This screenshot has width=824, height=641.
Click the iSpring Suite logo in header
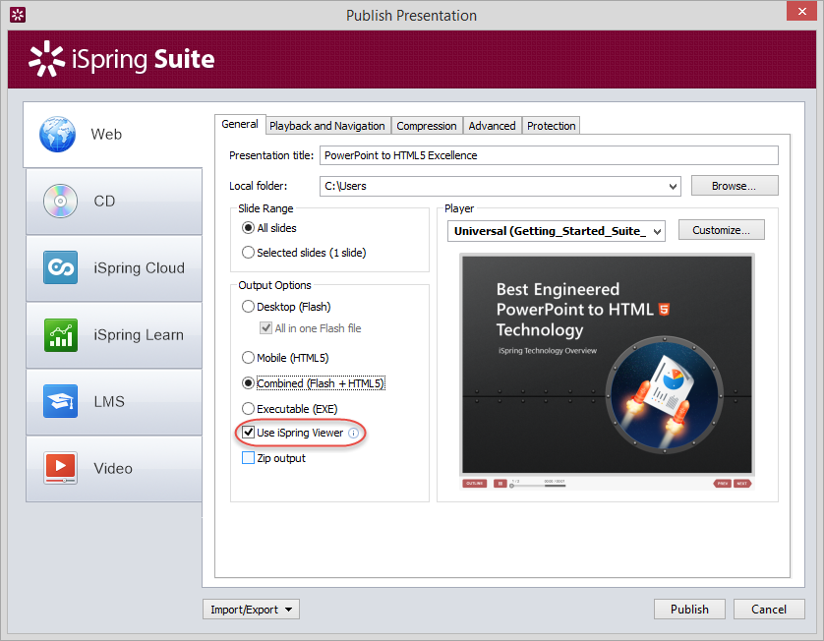click(x=121, y=59)
